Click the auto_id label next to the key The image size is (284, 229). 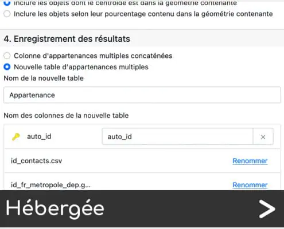tap(39, 137)
